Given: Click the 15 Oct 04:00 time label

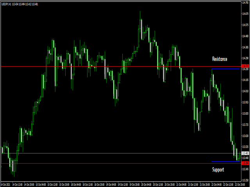Looking at the screenshot, I should [x=41, y=184].
